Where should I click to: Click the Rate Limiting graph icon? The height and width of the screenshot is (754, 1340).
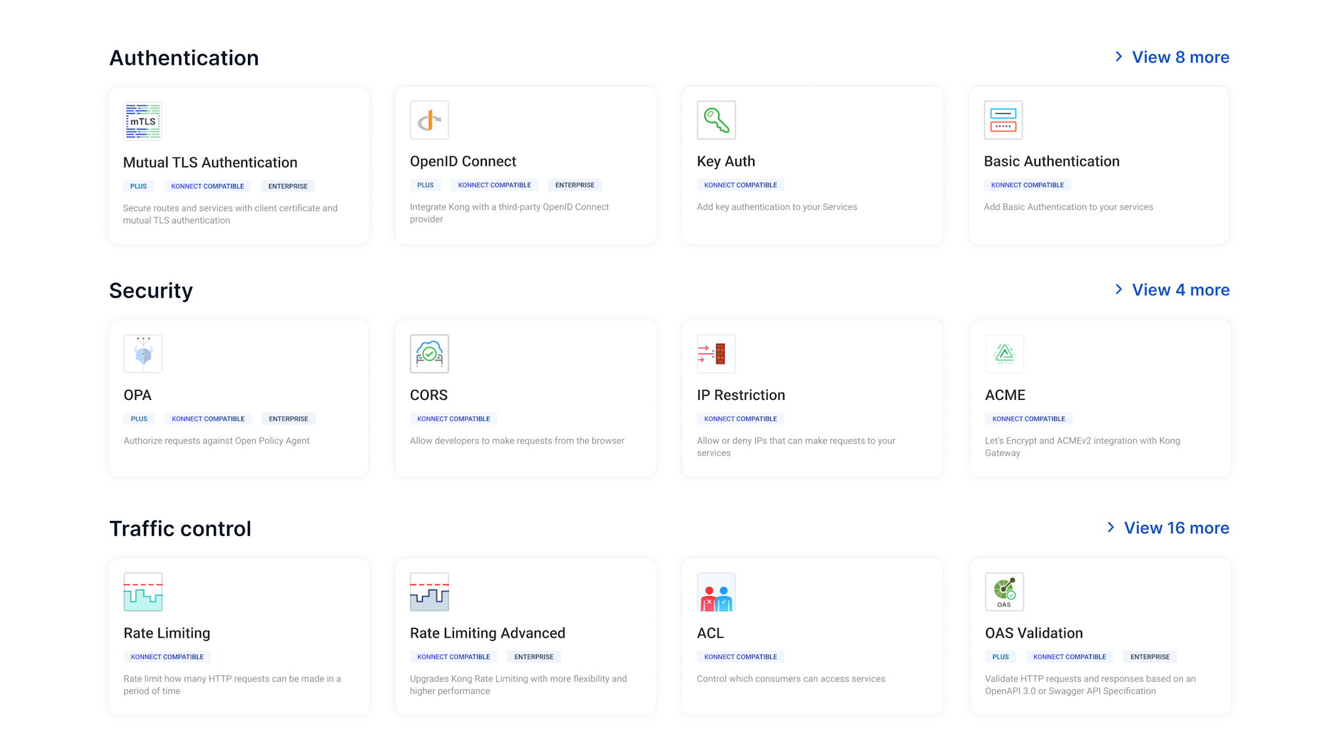pyautogui.click(x=143, y=592)
